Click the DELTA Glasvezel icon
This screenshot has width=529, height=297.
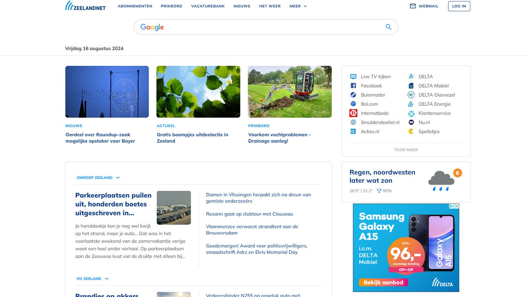tap(411, 95)
